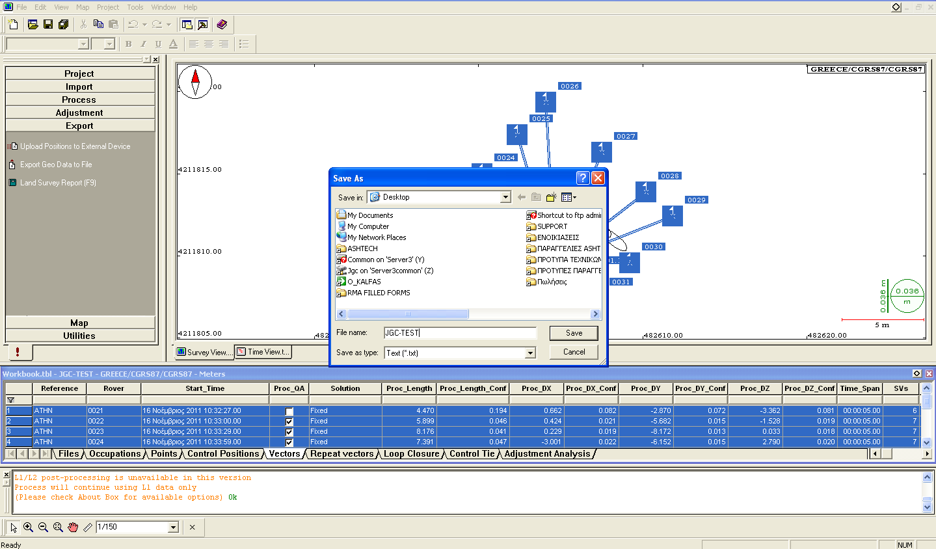Open the map scale 1/150 dropdown

tap(173, 527)
